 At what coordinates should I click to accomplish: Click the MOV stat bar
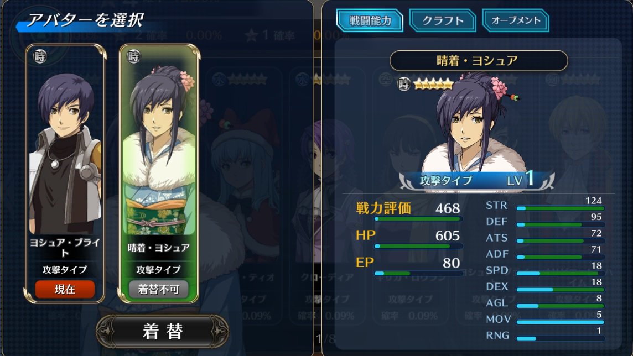click(x=561, y=322)
